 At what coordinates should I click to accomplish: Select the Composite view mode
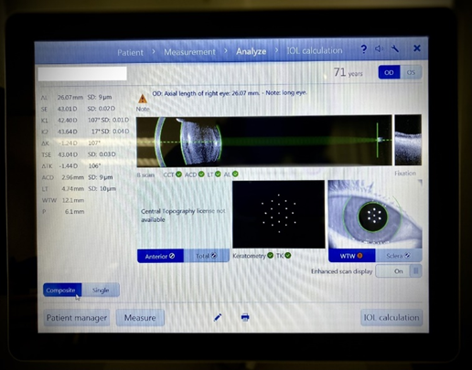pyautogui.click(x=62, y=291)
